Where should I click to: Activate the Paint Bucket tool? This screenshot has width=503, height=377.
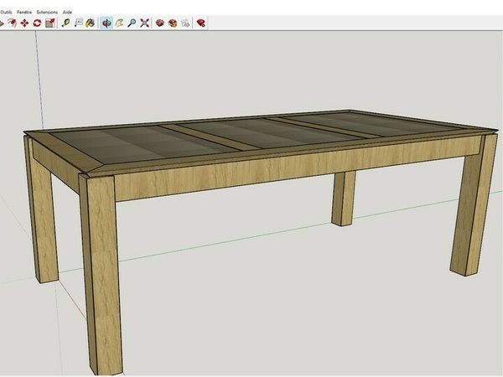click(91, 23)
